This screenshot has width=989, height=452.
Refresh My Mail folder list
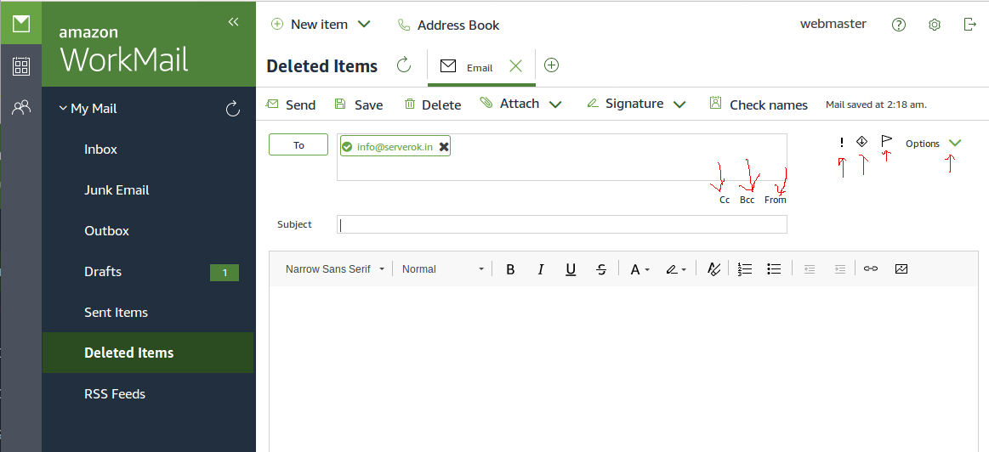click(x=233, y=109)
